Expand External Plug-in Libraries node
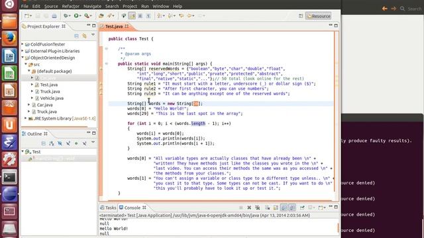424x238 pixels. [23, 51]
